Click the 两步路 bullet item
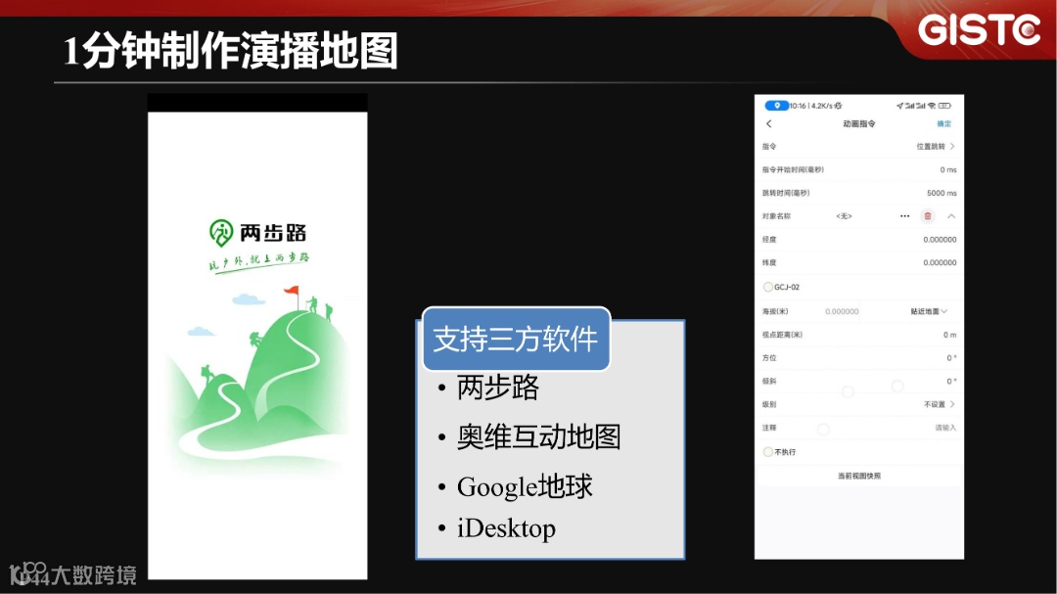This screenshot has width=1057, height=594. 498,388
